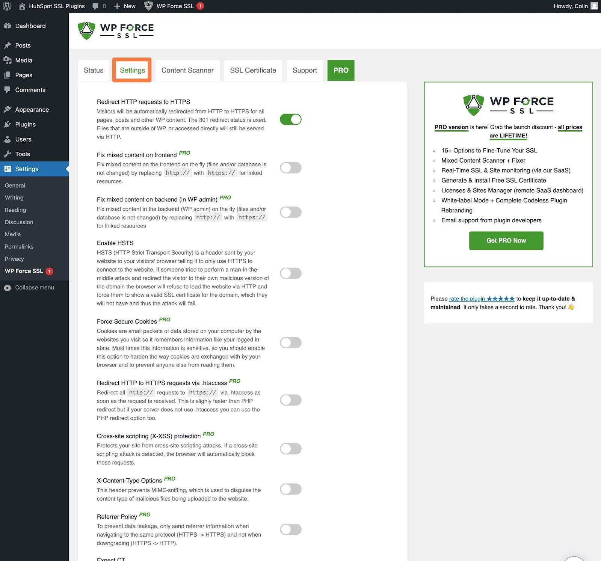Click PRO label beside Force Secure Cookies

[x=165, y=320]
